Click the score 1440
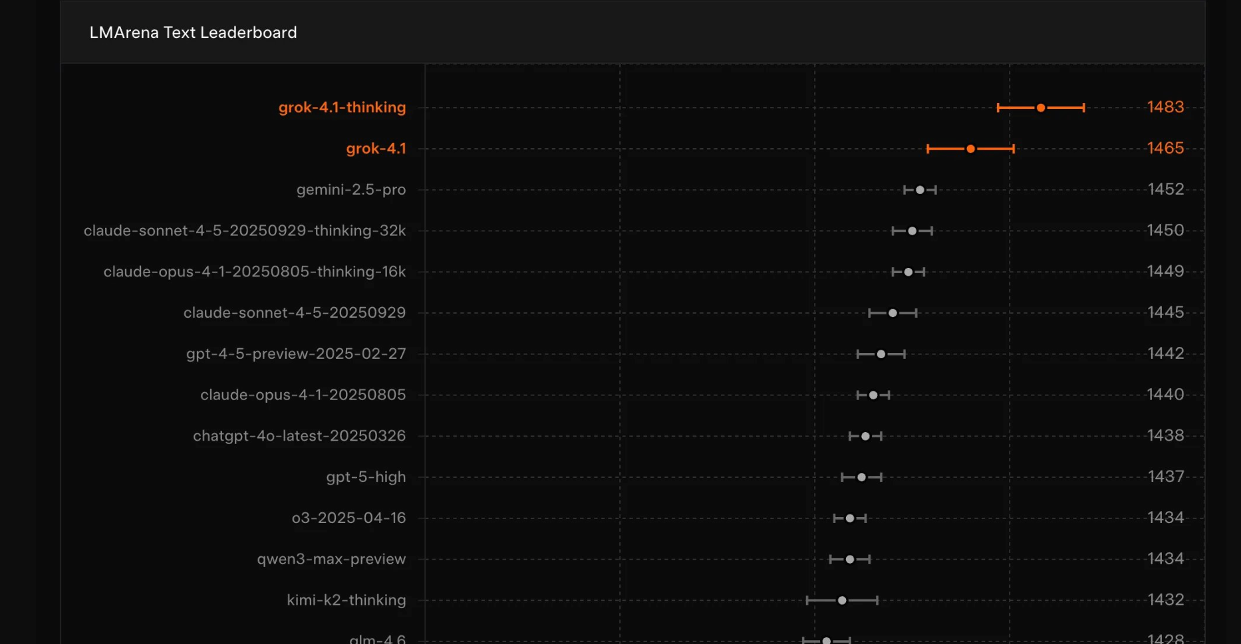 (1166, 395)
